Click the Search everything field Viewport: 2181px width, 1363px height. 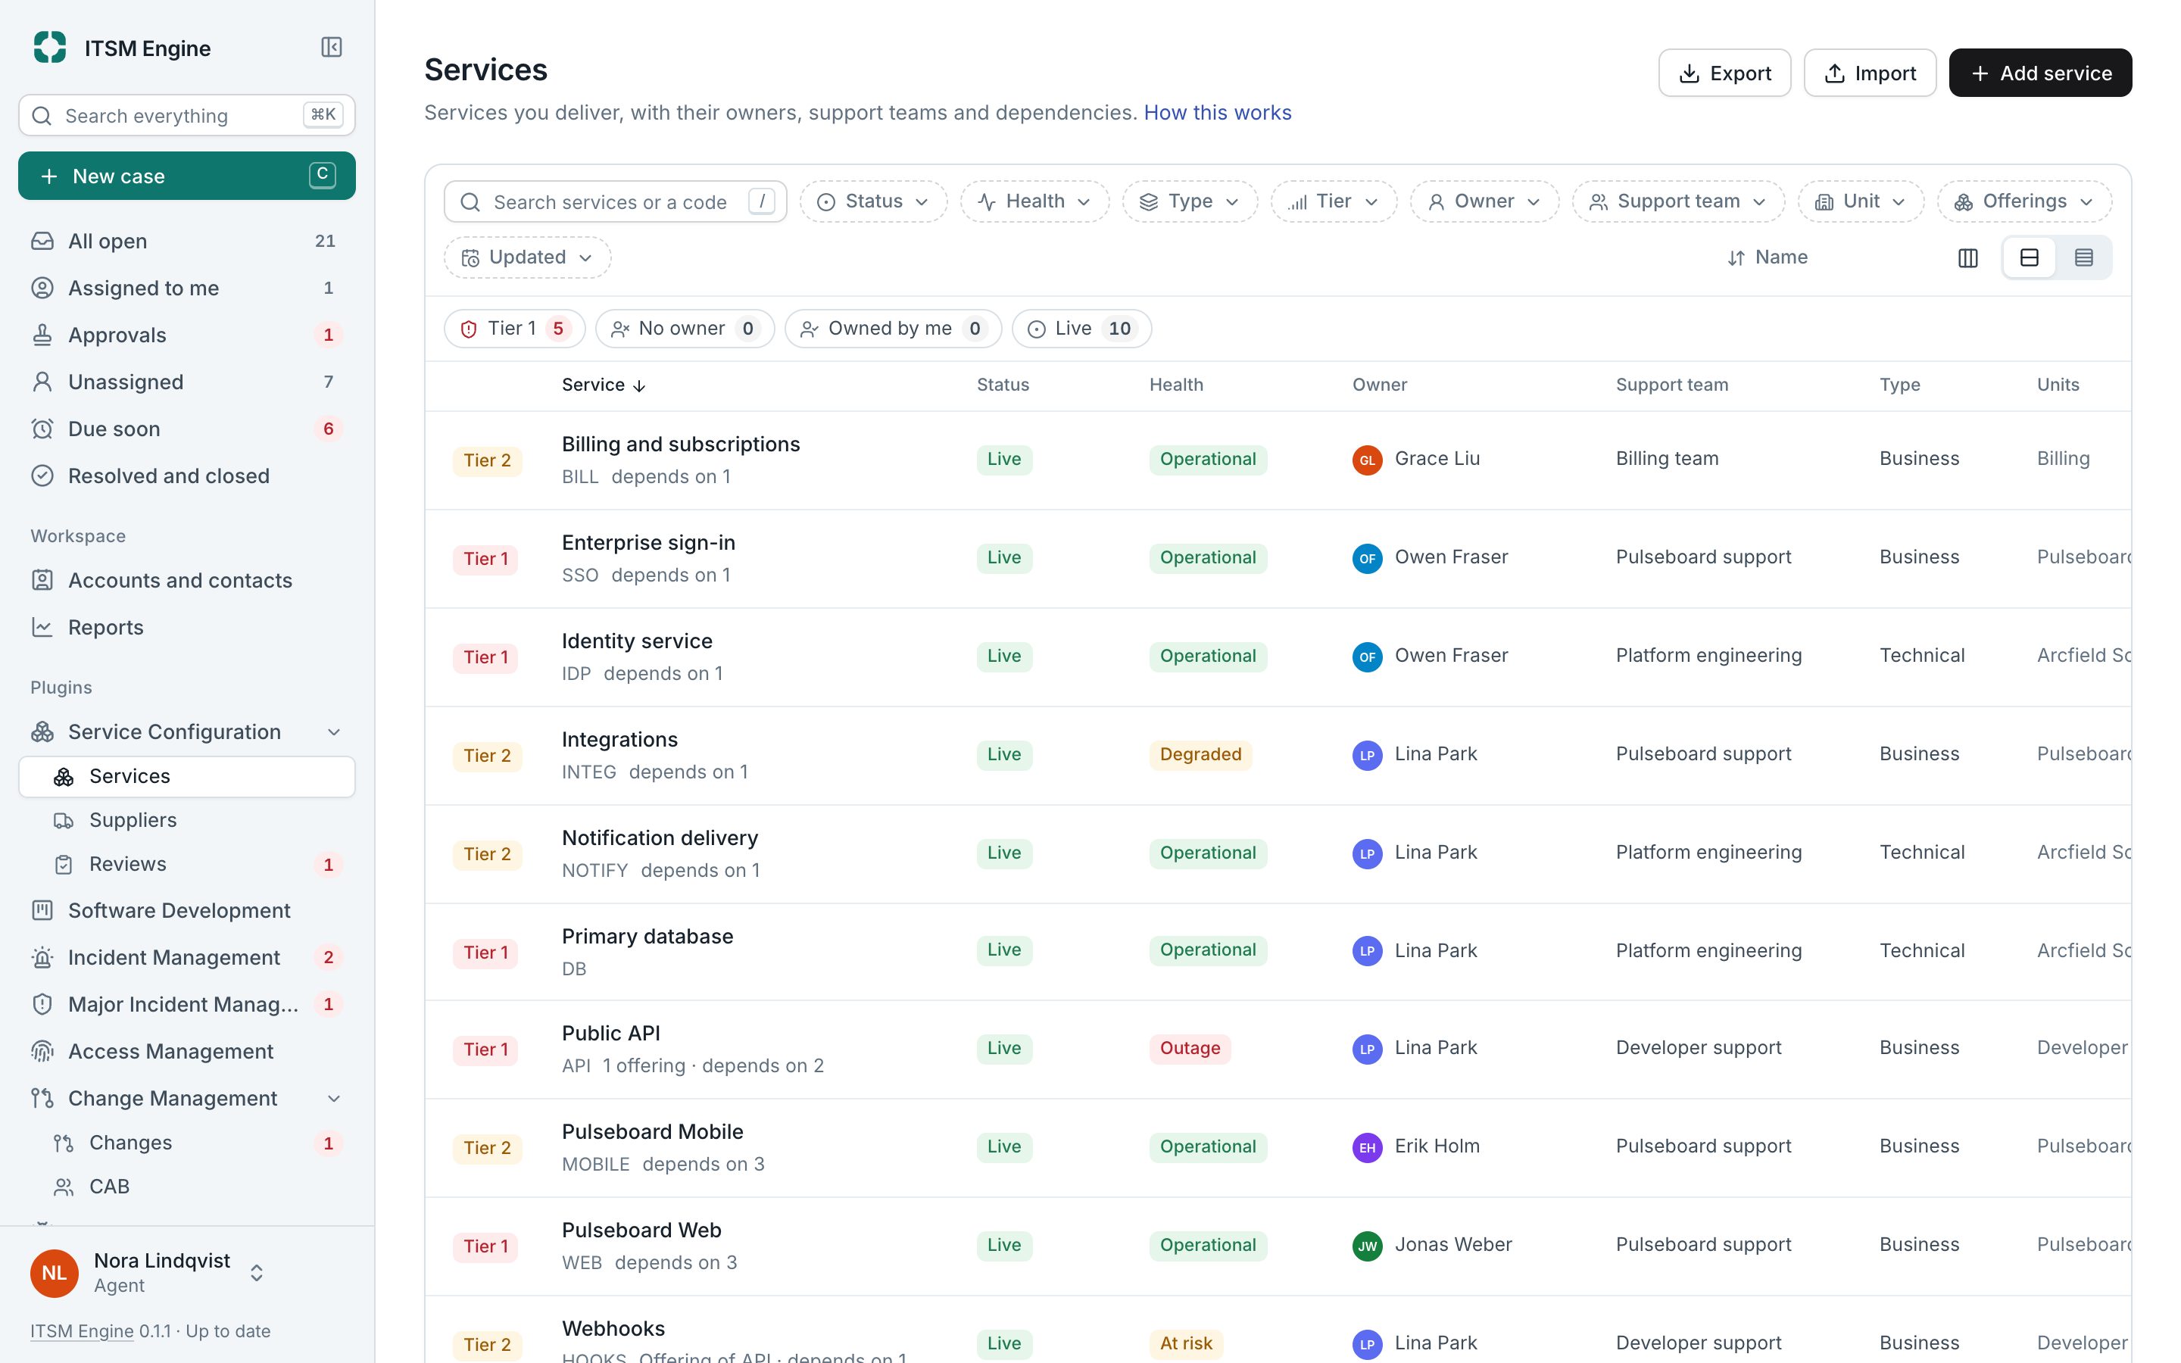(x=186, y=115)
